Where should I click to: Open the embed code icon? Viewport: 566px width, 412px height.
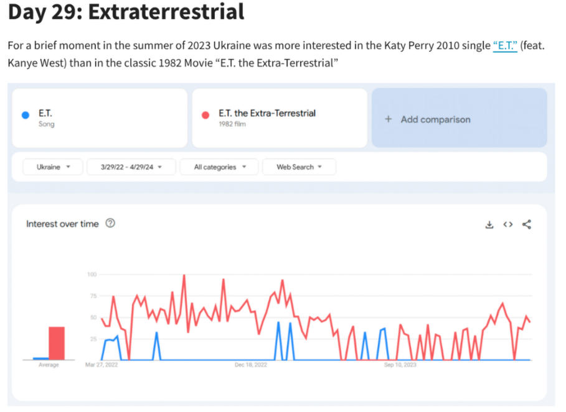click(x=508, y=224)
